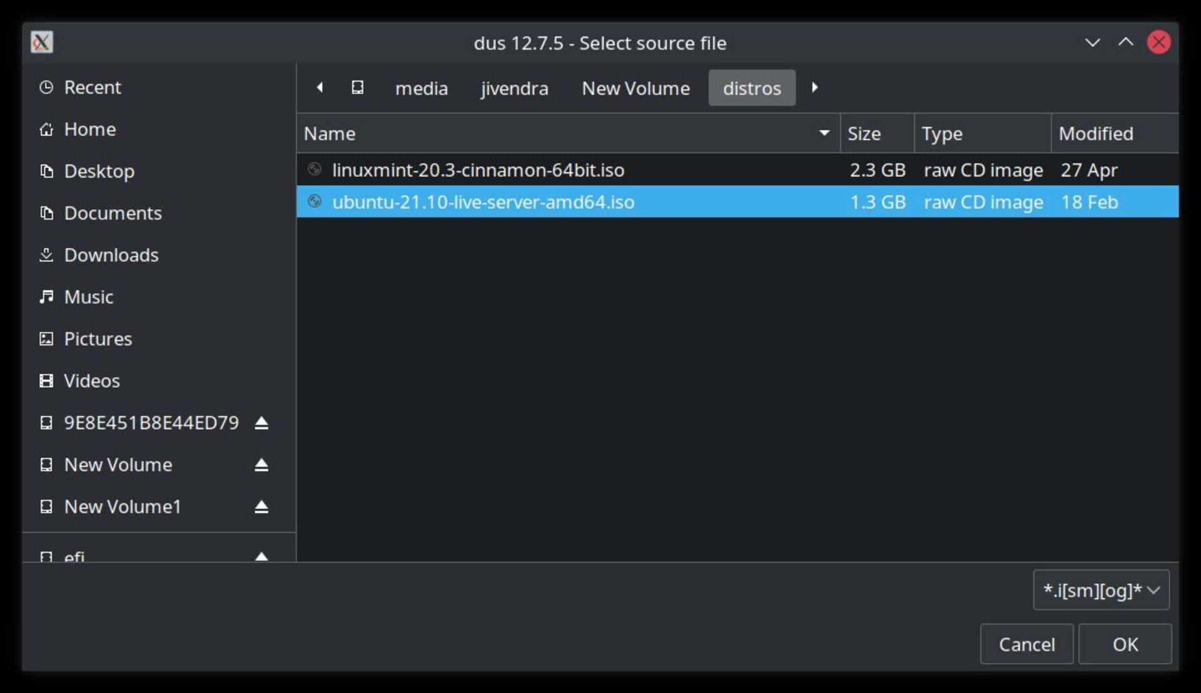
Task: Click the Desktop folder icon in sidebar
Action: (46, 171)
